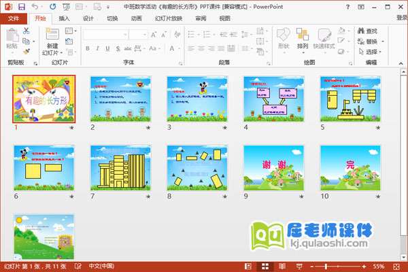
Task: Toggle Strikethrough abc formatting
Action: pos(128,48)
